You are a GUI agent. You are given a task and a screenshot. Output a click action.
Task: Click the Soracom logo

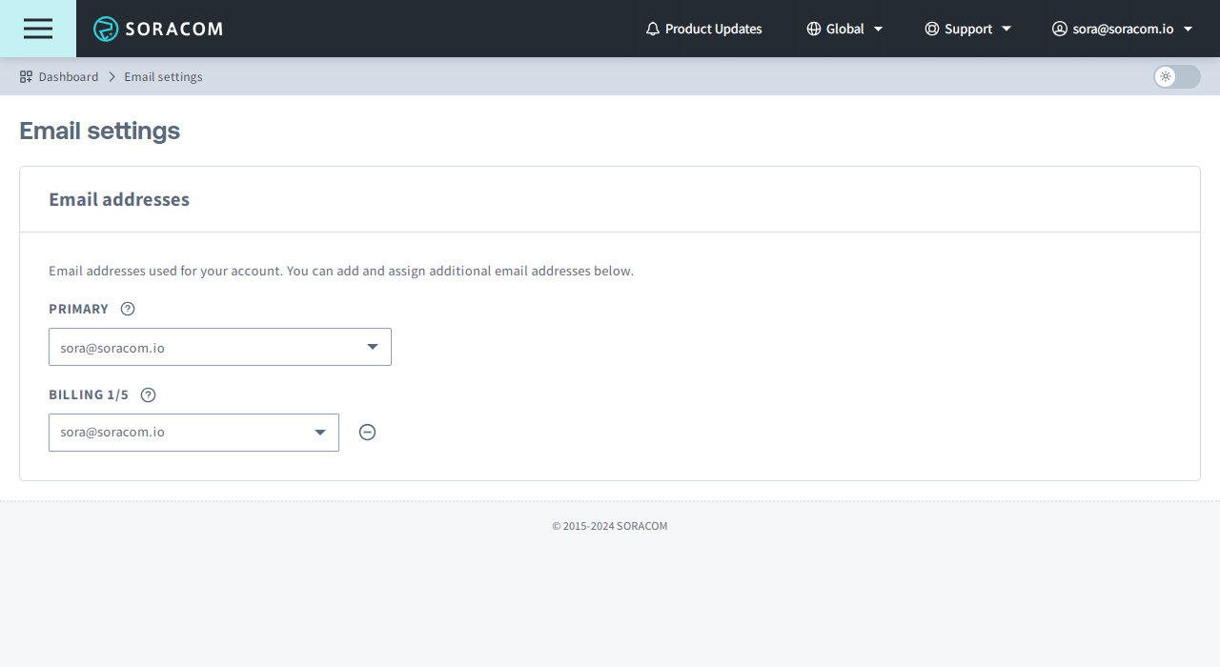tap(158, 29)
